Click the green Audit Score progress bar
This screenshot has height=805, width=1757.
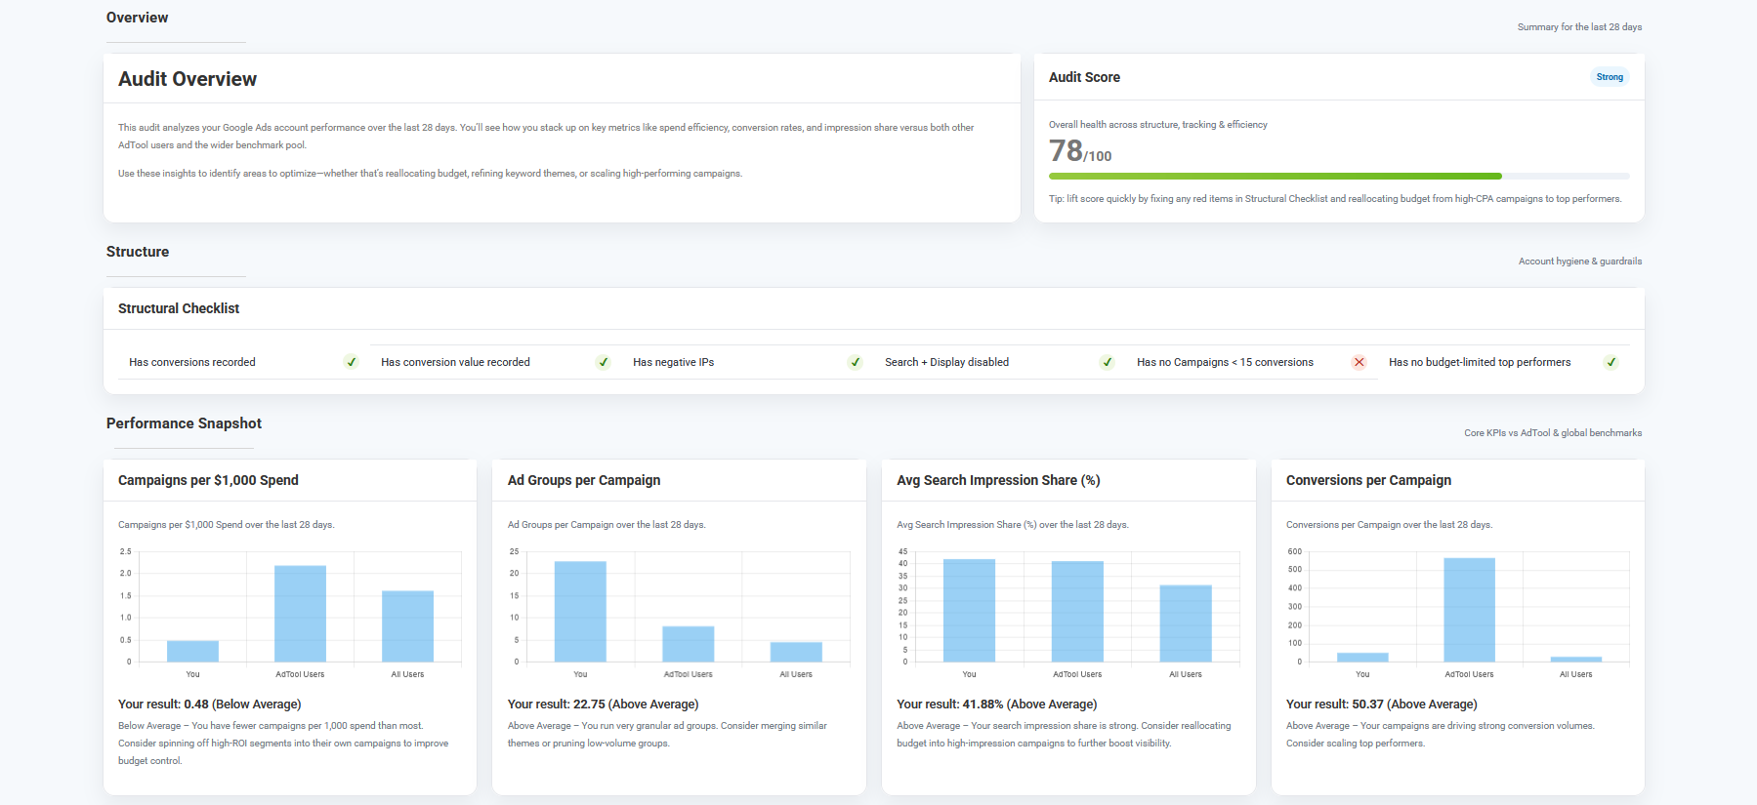coord(1275,177)
